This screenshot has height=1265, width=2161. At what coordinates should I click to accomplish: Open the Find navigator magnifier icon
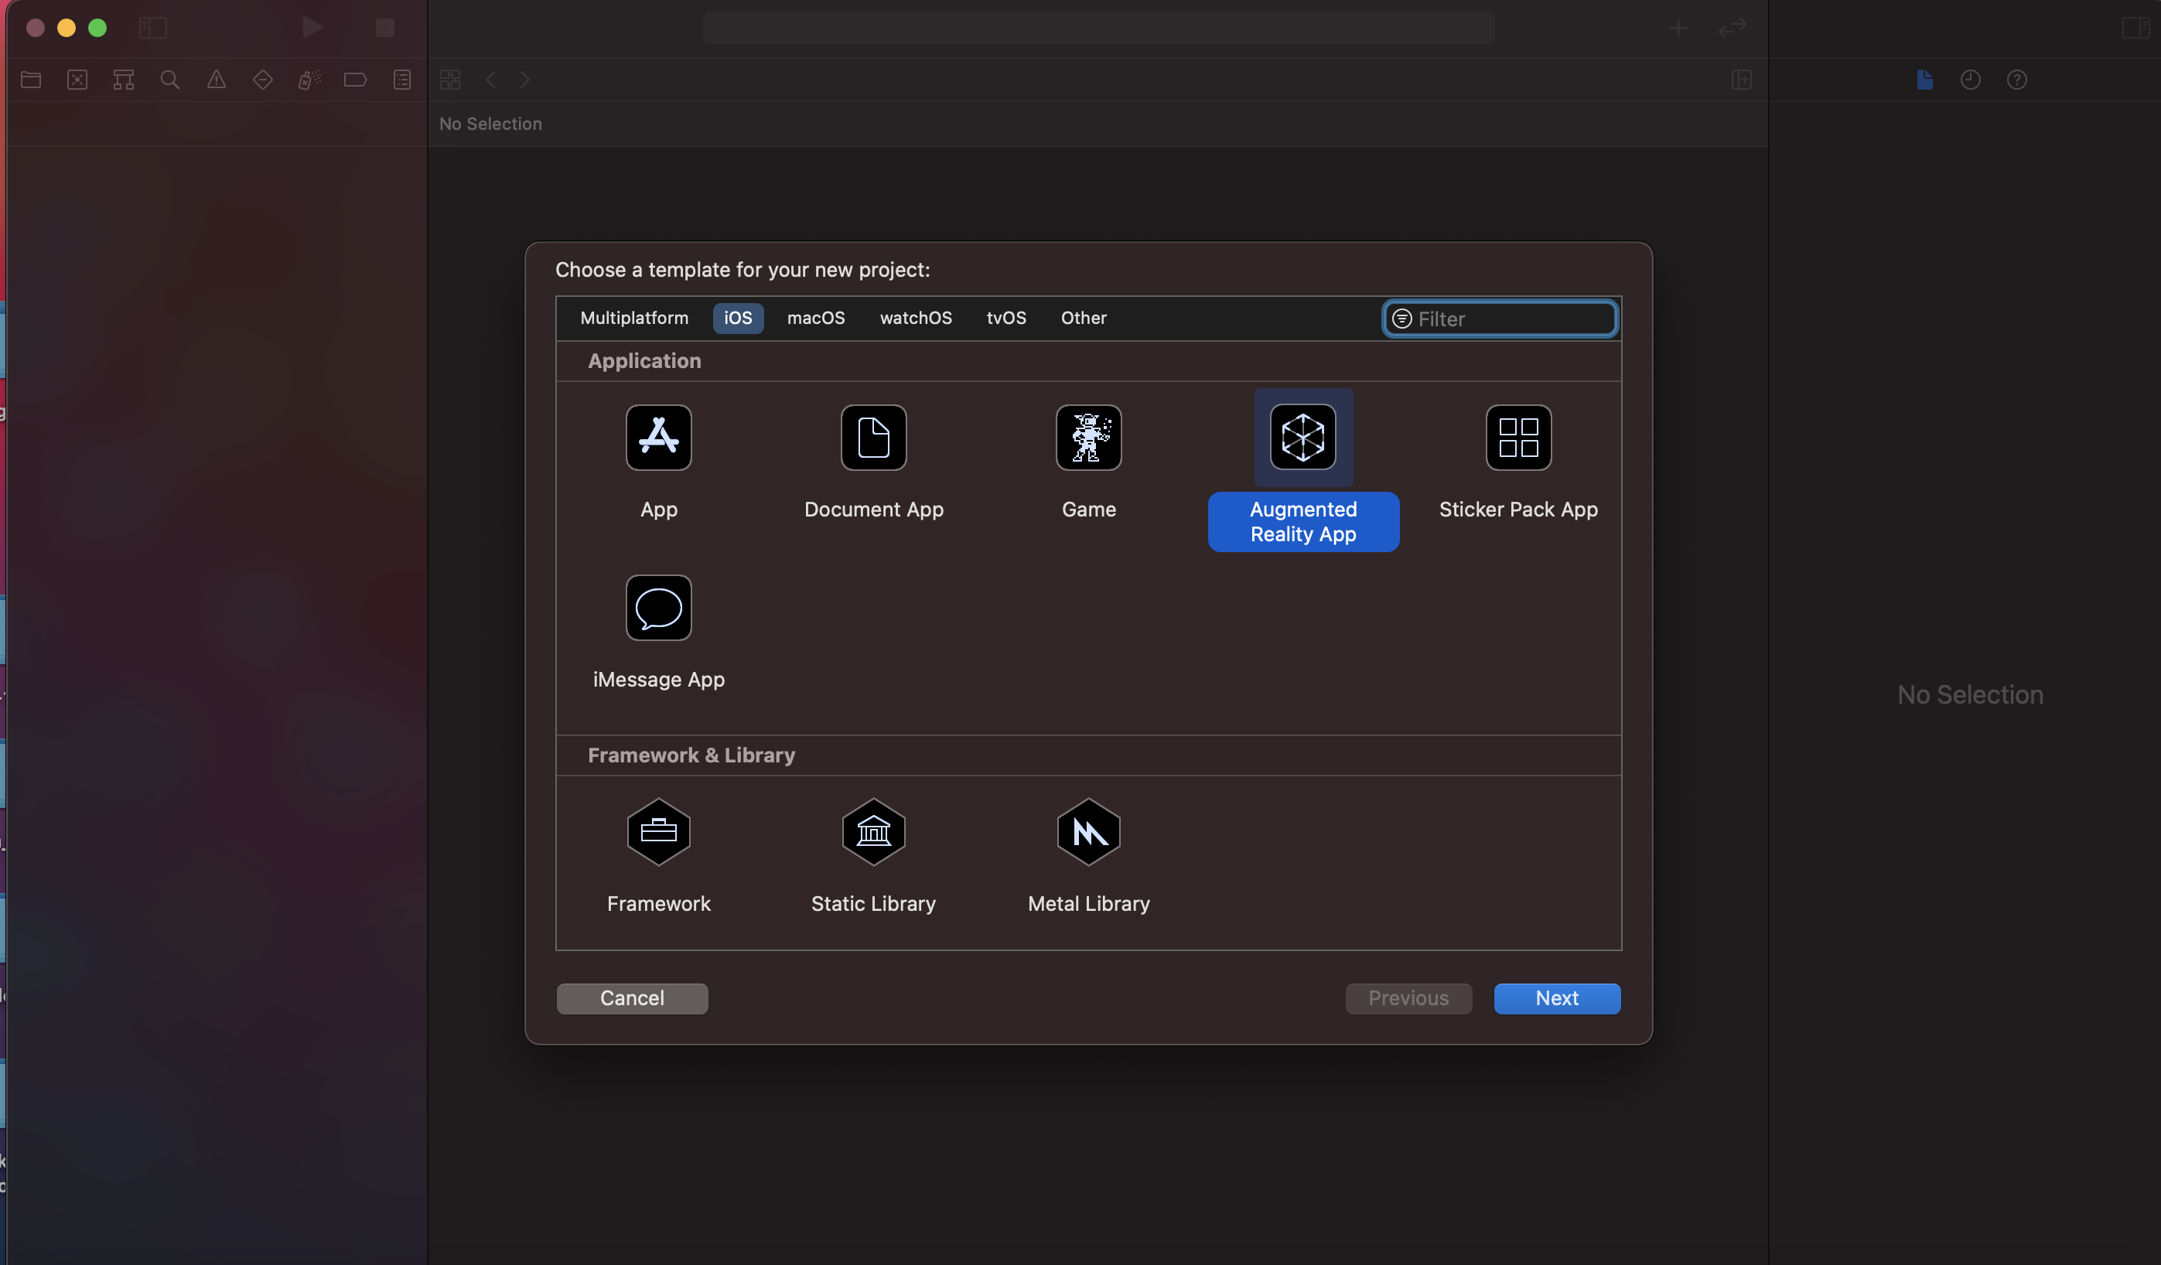click(170, 80)
